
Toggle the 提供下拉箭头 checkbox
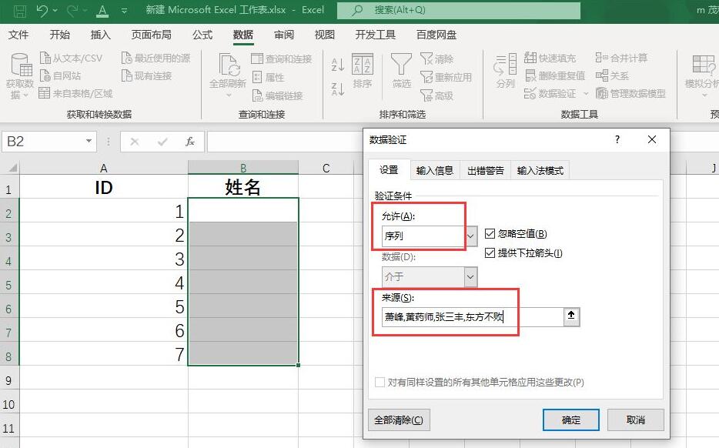[x=490, y=254]
